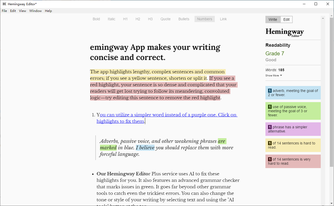This screenshot has height=206, width=334.
Task: Click the red highlighted sentence
Action: [x=163, y=88]
